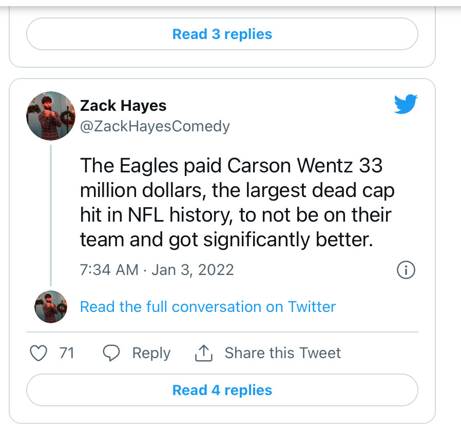The width and height of the screenshot is (461, 432).
Task: Select the Share this Tweet label
Action: pyautogui.click(x=282, y=353)
